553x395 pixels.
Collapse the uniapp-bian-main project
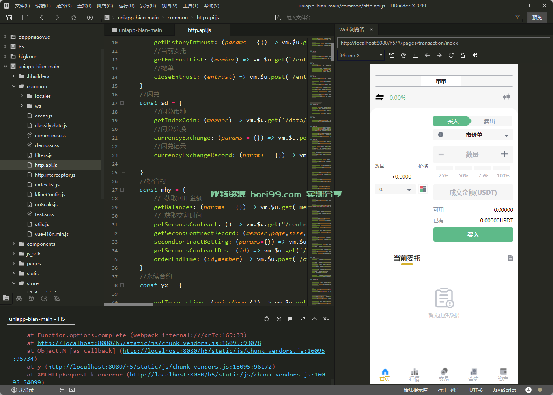(x=5, y=66)
